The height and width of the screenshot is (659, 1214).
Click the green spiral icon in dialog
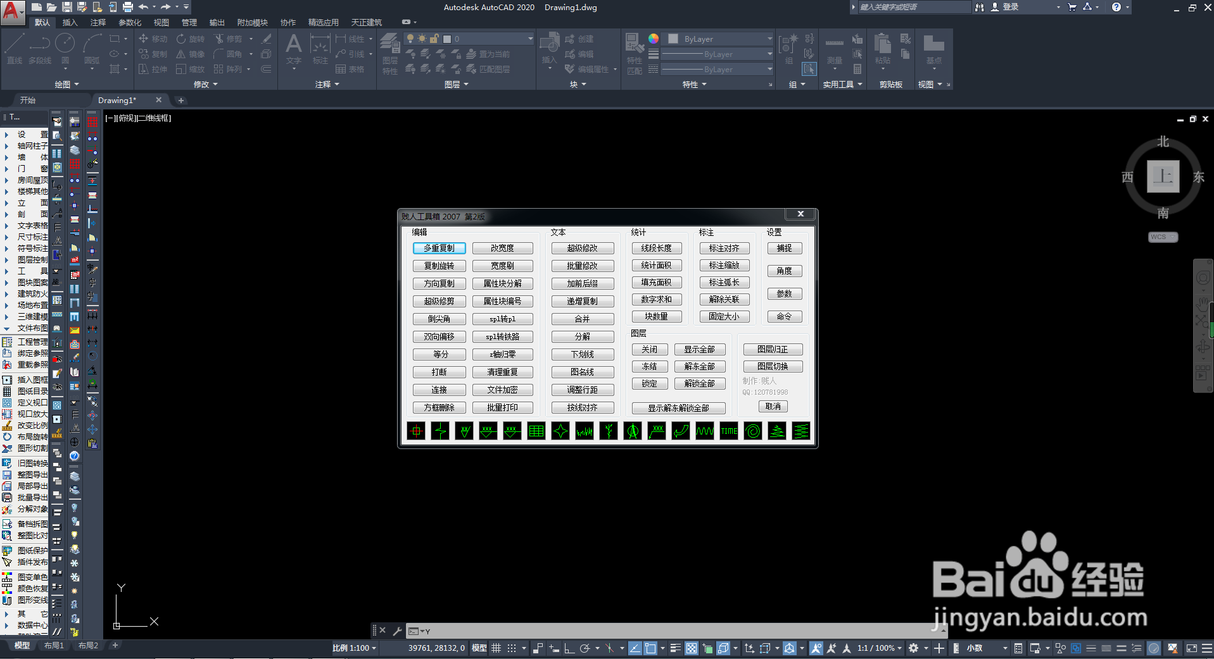point(753,431)
